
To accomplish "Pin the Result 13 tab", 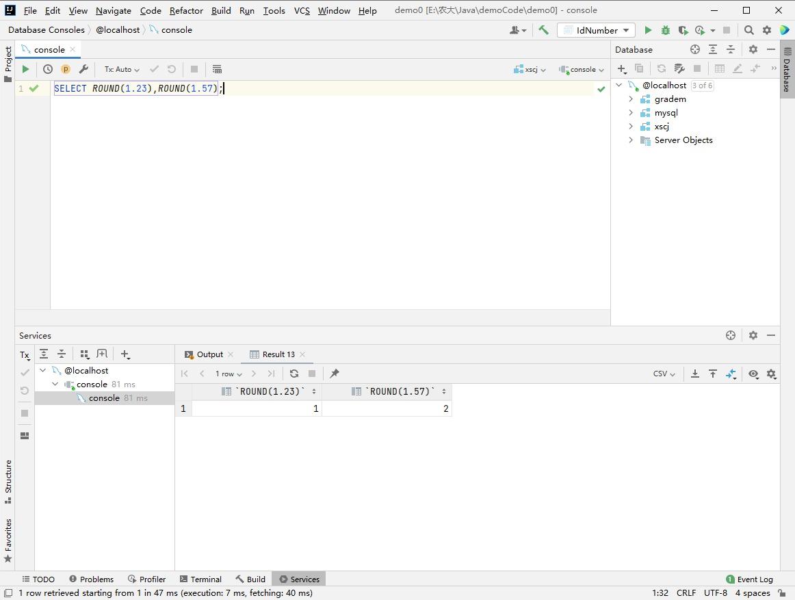I will coord(335,374).
